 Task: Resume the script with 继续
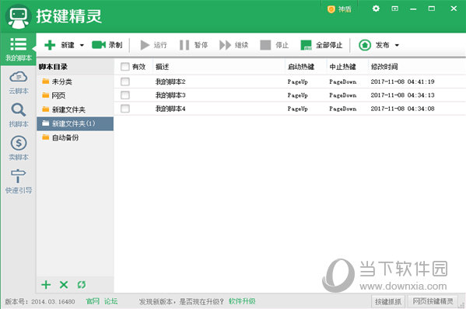(x=233, y=45)
